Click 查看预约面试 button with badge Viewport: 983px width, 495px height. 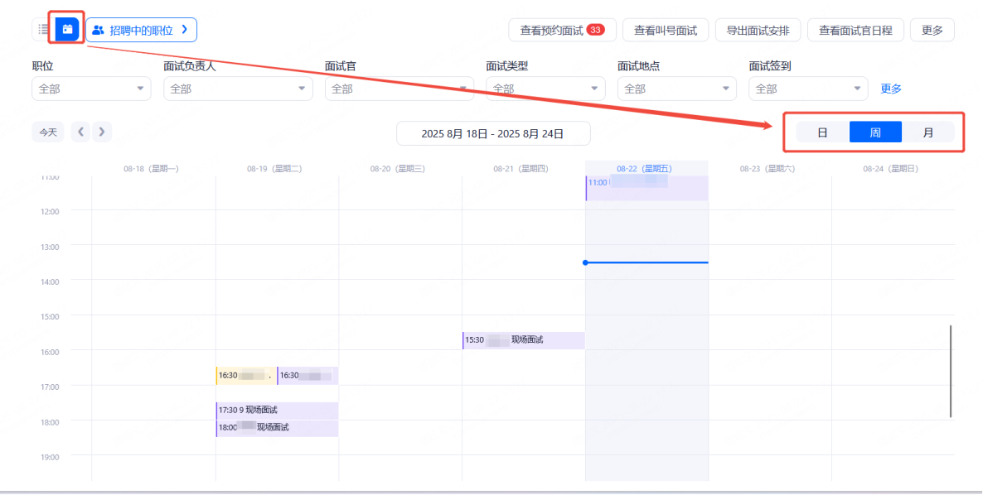point(562,31)
